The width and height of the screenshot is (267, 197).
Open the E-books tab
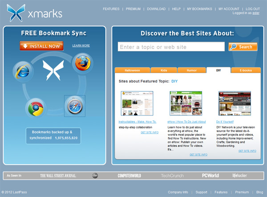(x=246, y=70)
